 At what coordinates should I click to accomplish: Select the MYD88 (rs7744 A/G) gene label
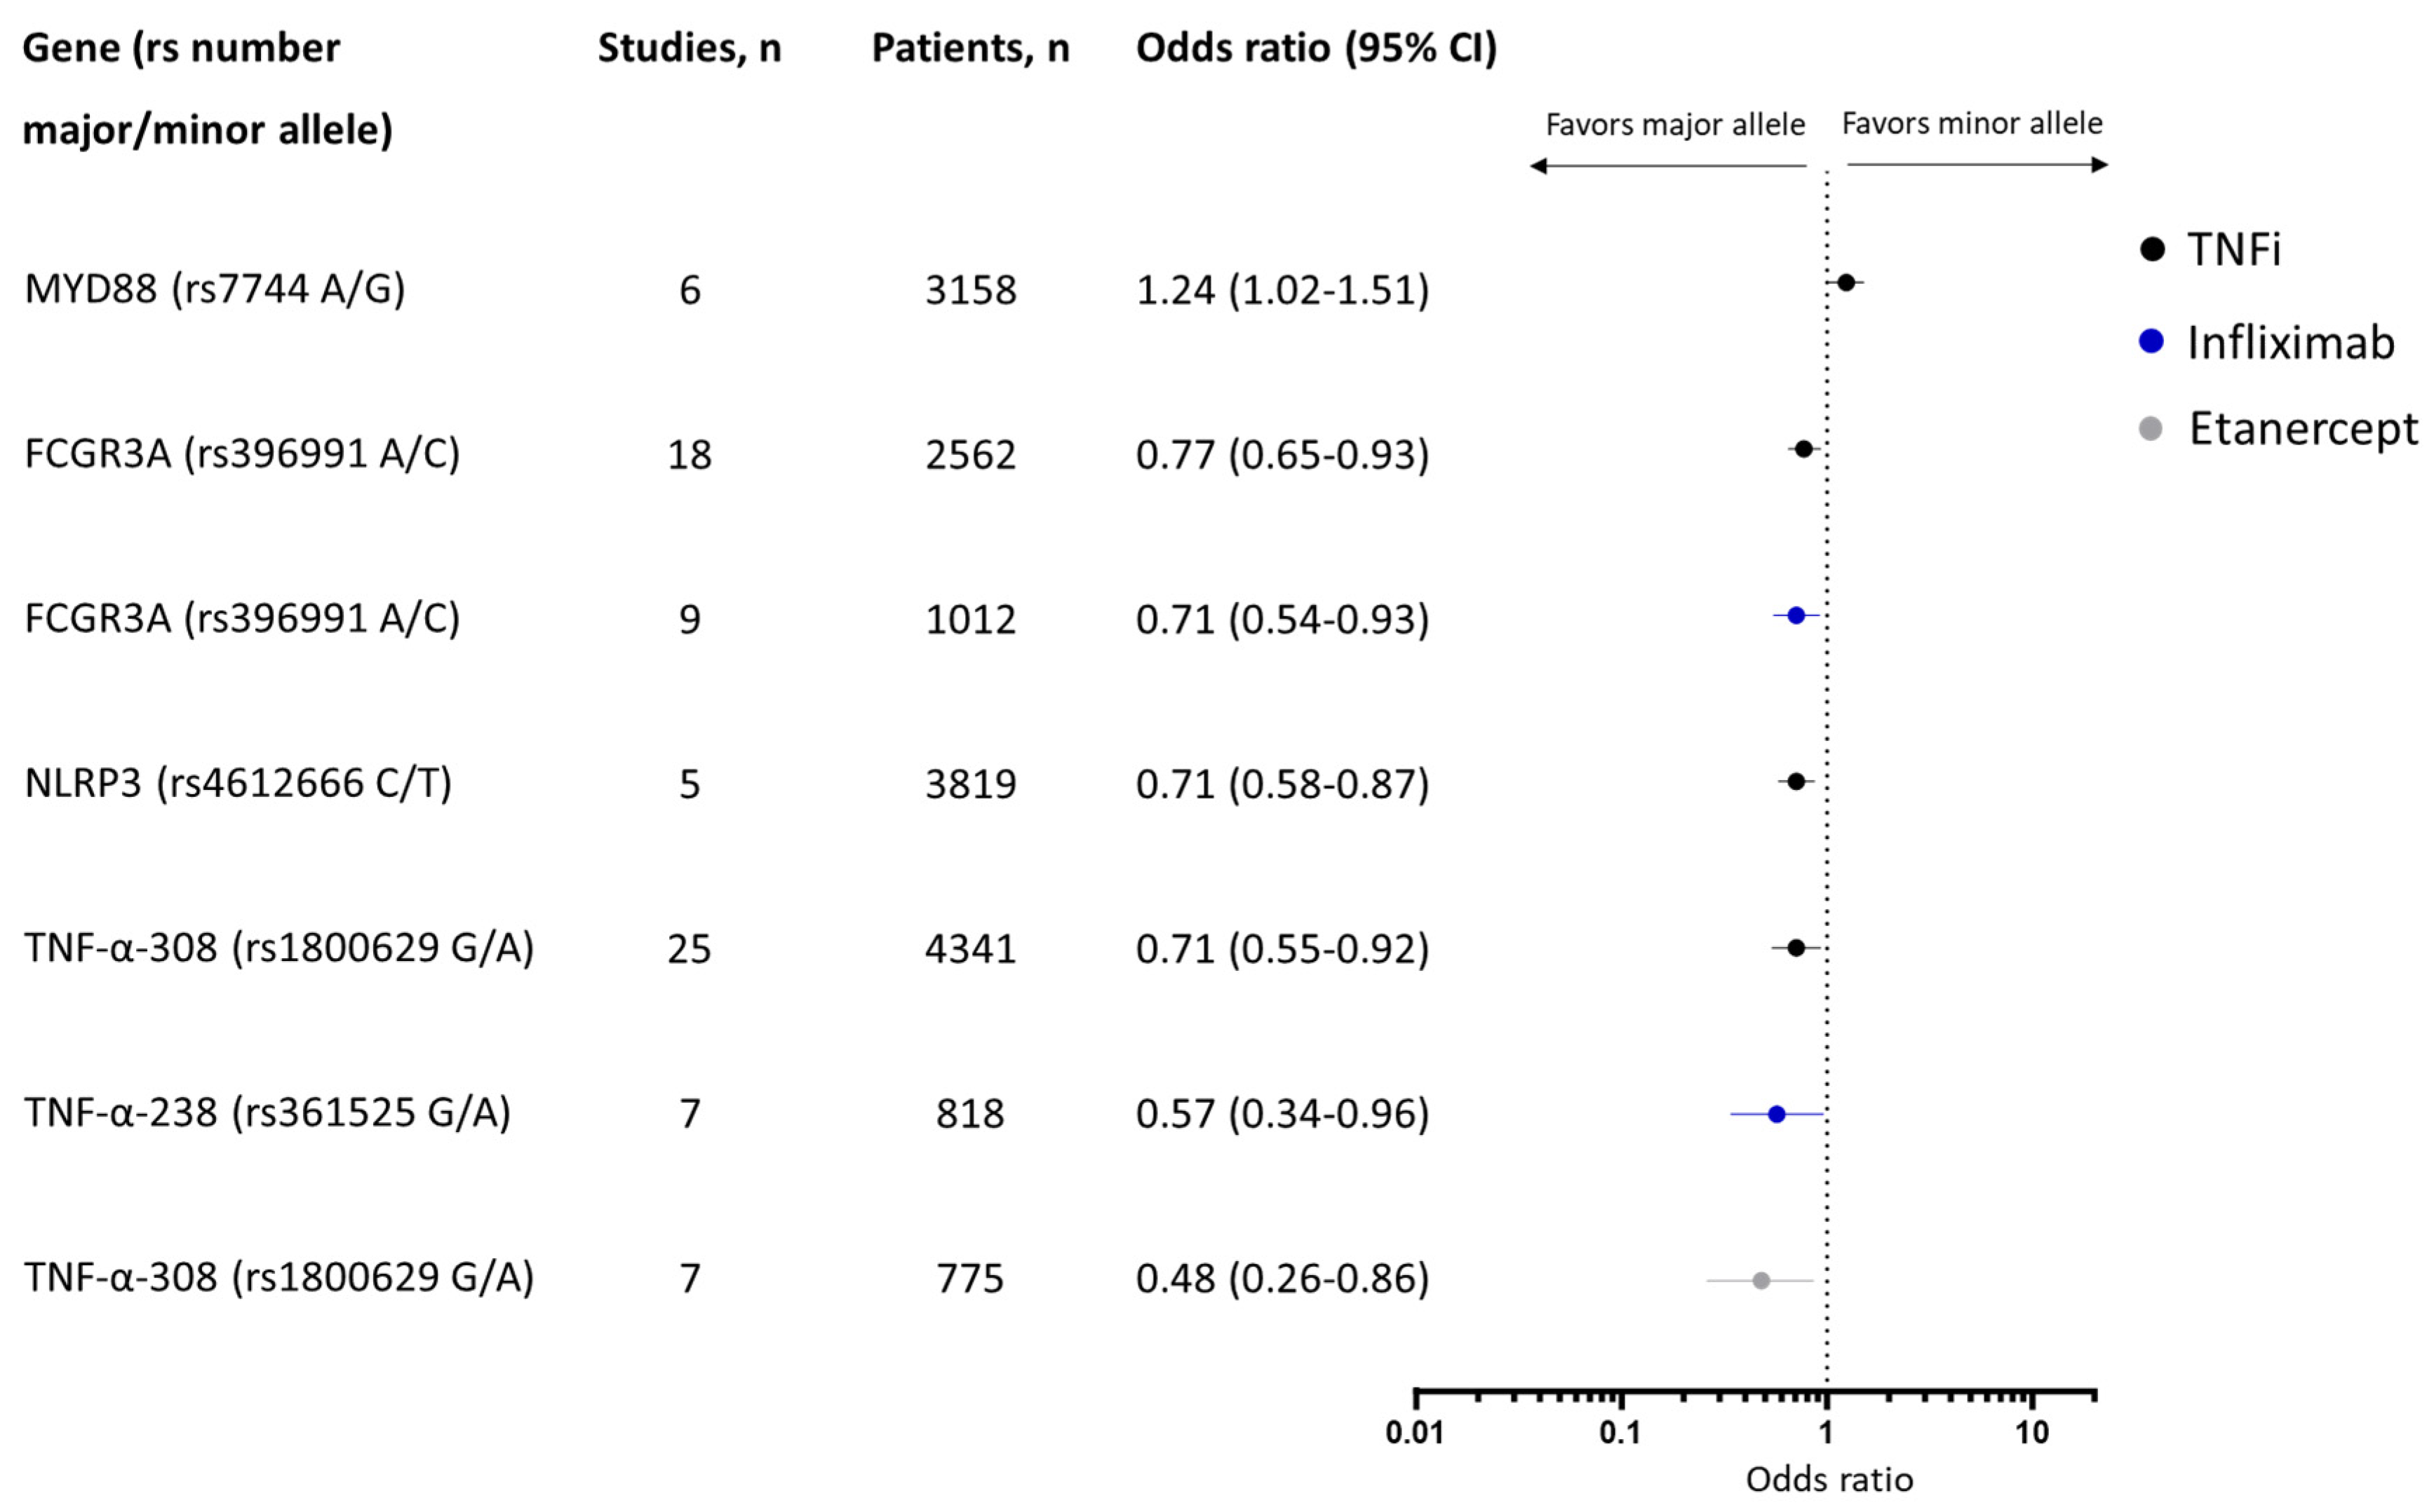tap(215, 289)
